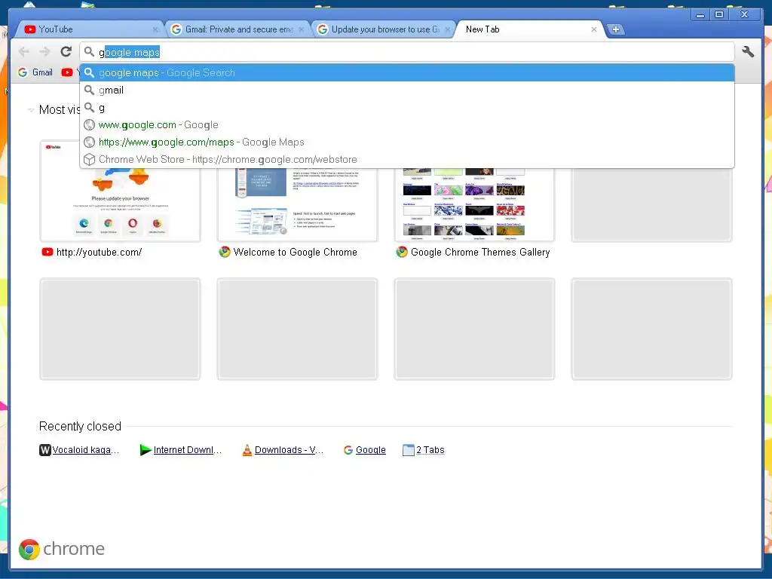Screen dimensions: 772x579
Task: Reopen Vocaloid kaga... recently closed page
Action: click(x=86, y=450)
